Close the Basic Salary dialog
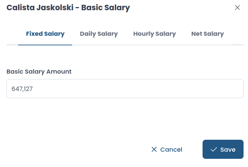 click(x=237, y=7)
